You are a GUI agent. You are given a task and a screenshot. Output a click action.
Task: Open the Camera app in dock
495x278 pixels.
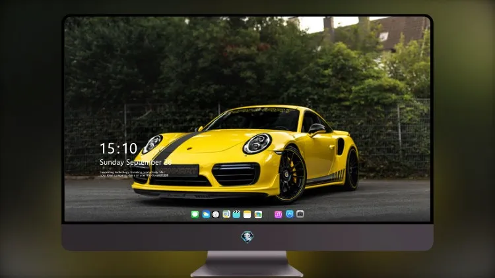[x=300, y=214]
